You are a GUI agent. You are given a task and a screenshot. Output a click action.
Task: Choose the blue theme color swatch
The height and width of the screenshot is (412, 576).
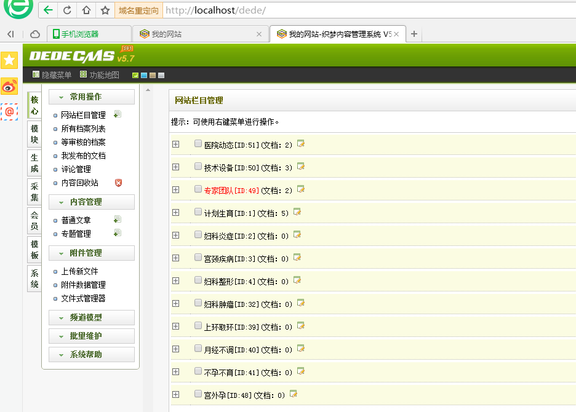tap(144, 76)
